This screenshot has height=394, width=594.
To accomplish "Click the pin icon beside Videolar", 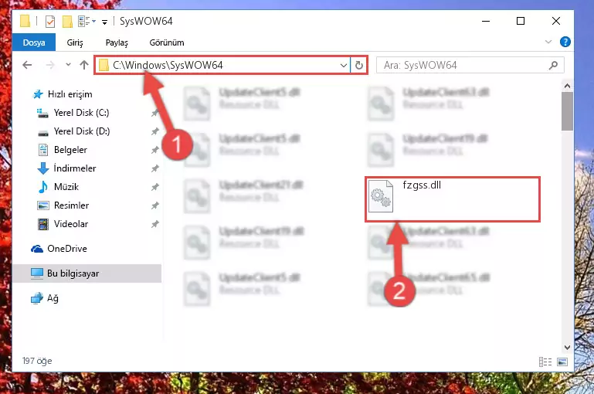I will click(x=154, y=224).
